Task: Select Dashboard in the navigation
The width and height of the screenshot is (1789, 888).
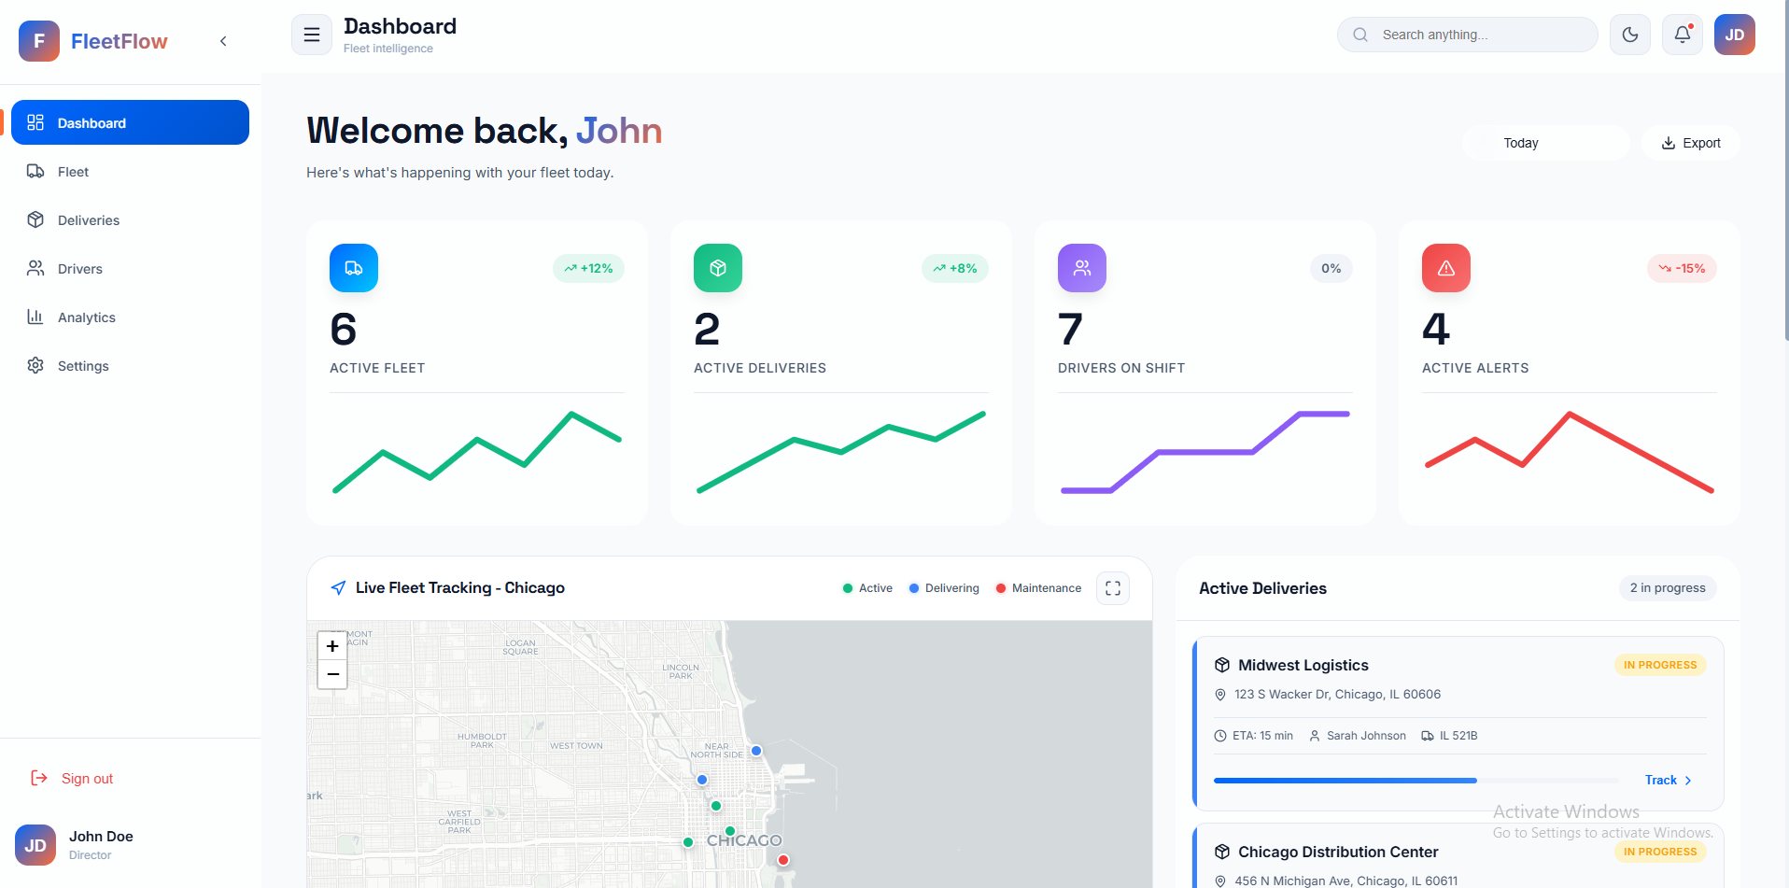Action: [x=91, y=122]
